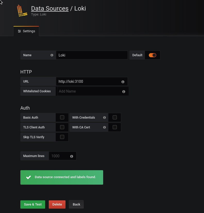Image resolution: width=204 pixels, height=213 pixels.
Task: Enable the Basic Auth checkbox
Action: point(62,117)
